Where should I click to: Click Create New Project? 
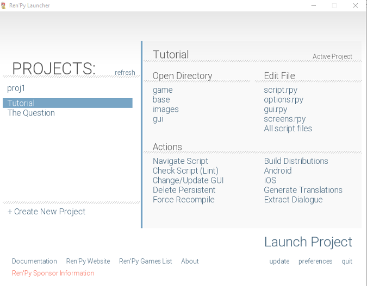(46, 212)
